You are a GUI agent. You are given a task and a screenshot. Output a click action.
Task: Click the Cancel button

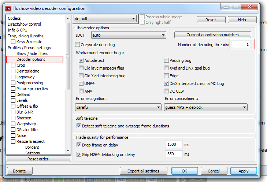pyautogui.click(x=214, y=171)
